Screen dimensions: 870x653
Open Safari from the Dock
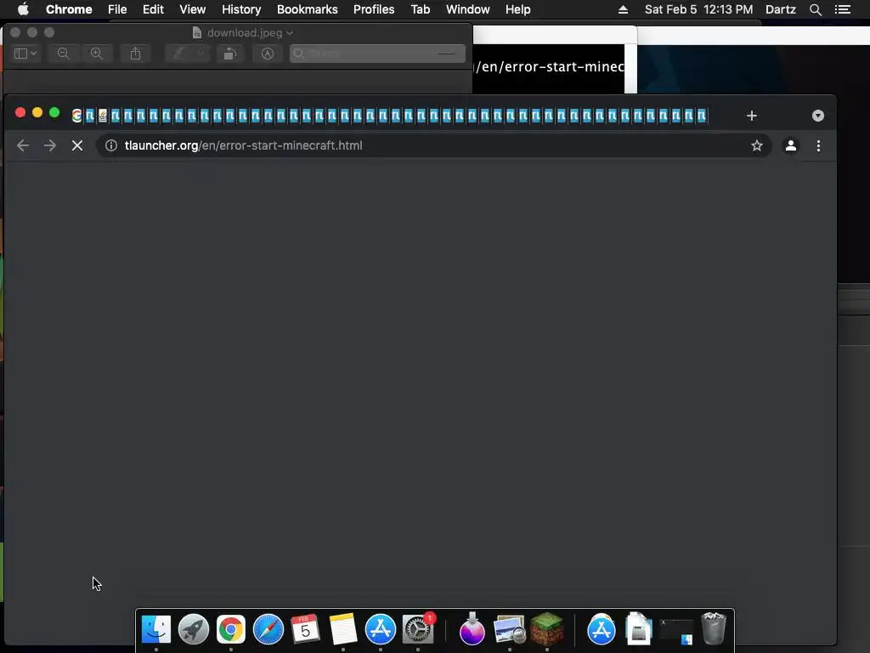point(268,630)
